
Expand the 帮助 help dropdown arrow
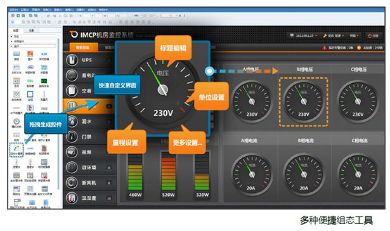(x=358, y=36)
